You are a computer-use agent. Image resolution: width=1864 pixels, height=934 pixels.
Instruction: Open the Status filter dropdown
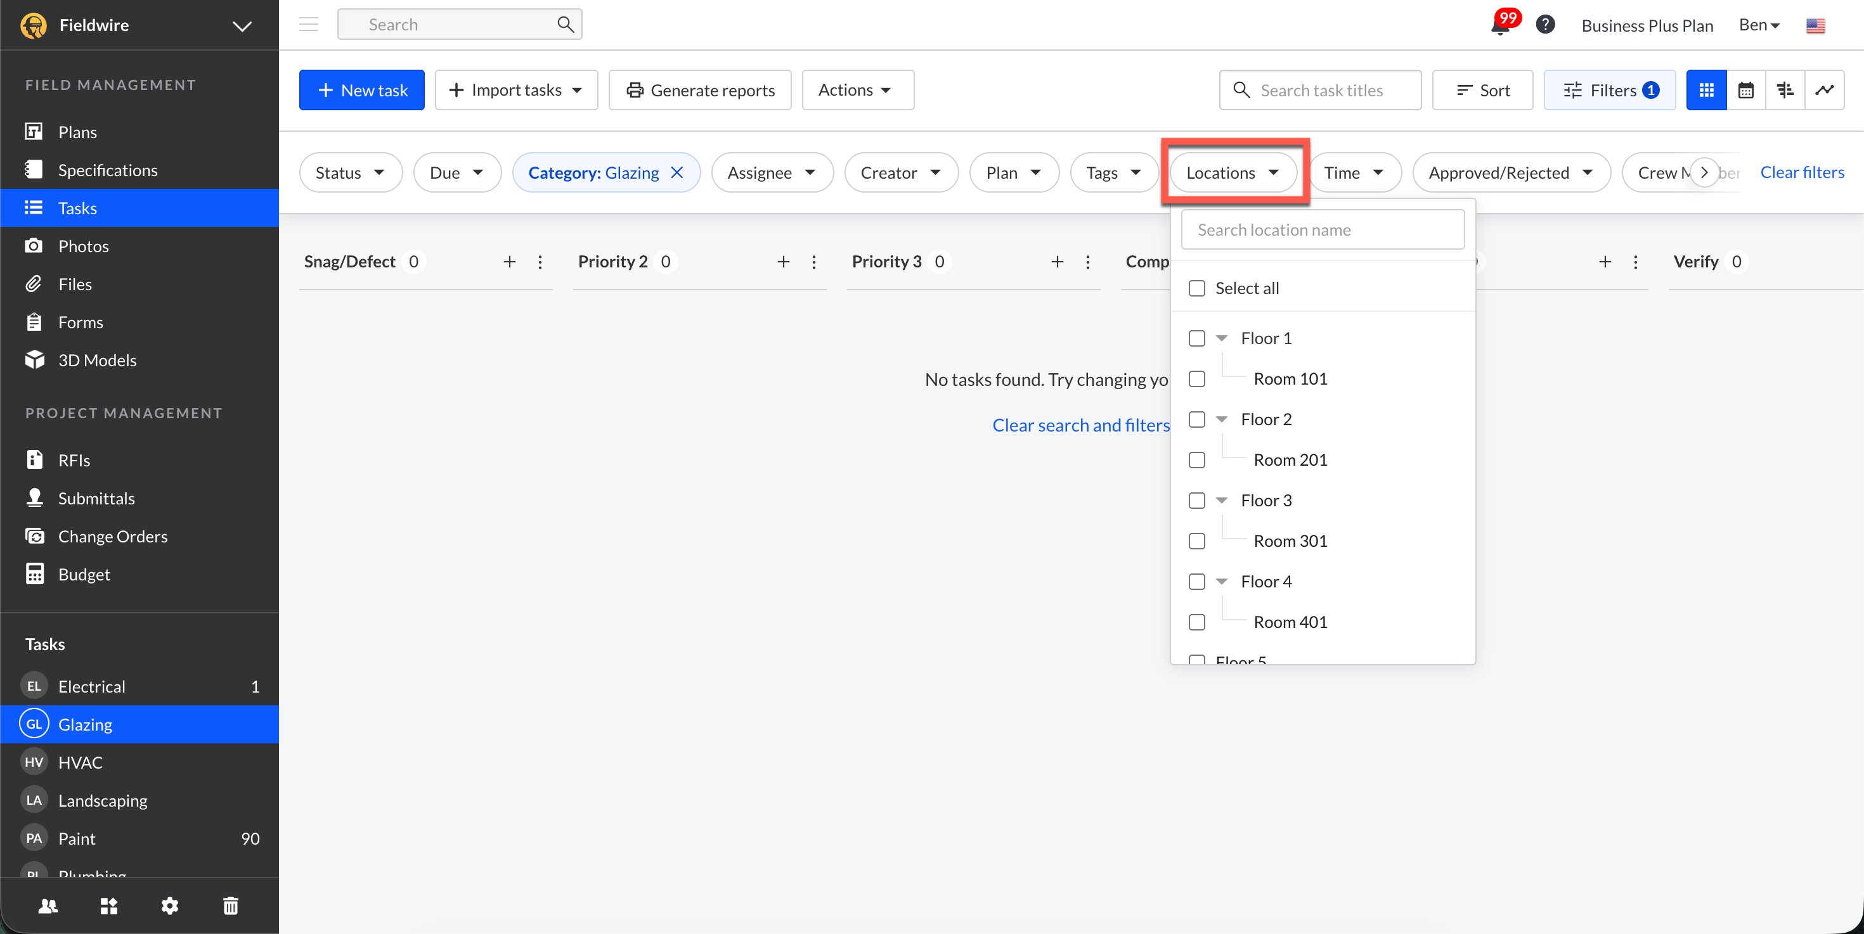coord(350,173)
